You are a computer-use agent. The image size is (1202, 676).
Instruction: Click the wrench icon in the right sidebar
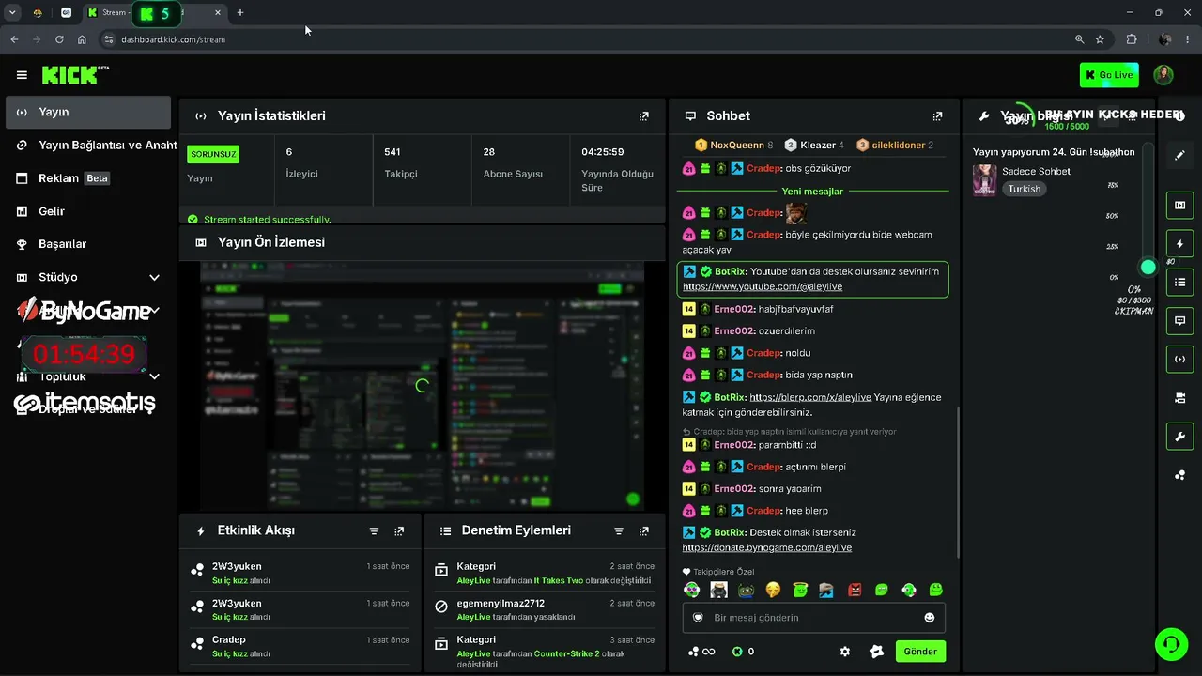[x=1180, y=438]
